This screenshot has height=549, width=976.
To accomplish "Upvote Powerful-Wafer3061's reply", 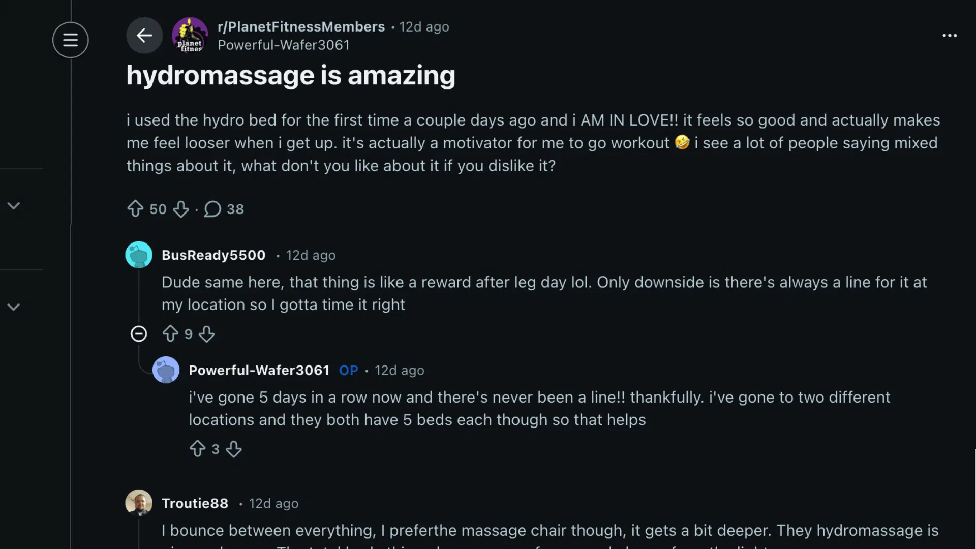I will (198, 449).
